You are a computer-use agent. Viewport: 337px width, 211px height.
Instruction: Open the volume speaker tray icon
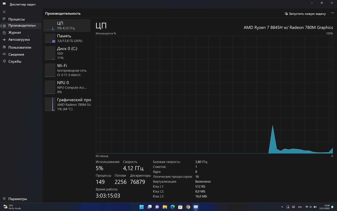click(311, 207)
